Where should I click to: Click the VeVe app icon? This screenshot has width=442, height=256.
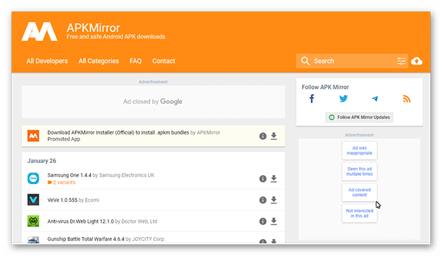click(33, 200)
